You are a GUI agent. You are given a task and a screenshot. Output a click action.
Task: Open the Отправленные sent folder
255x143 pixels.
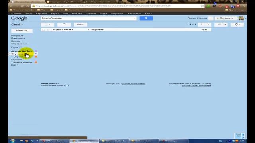coord(19,44)
